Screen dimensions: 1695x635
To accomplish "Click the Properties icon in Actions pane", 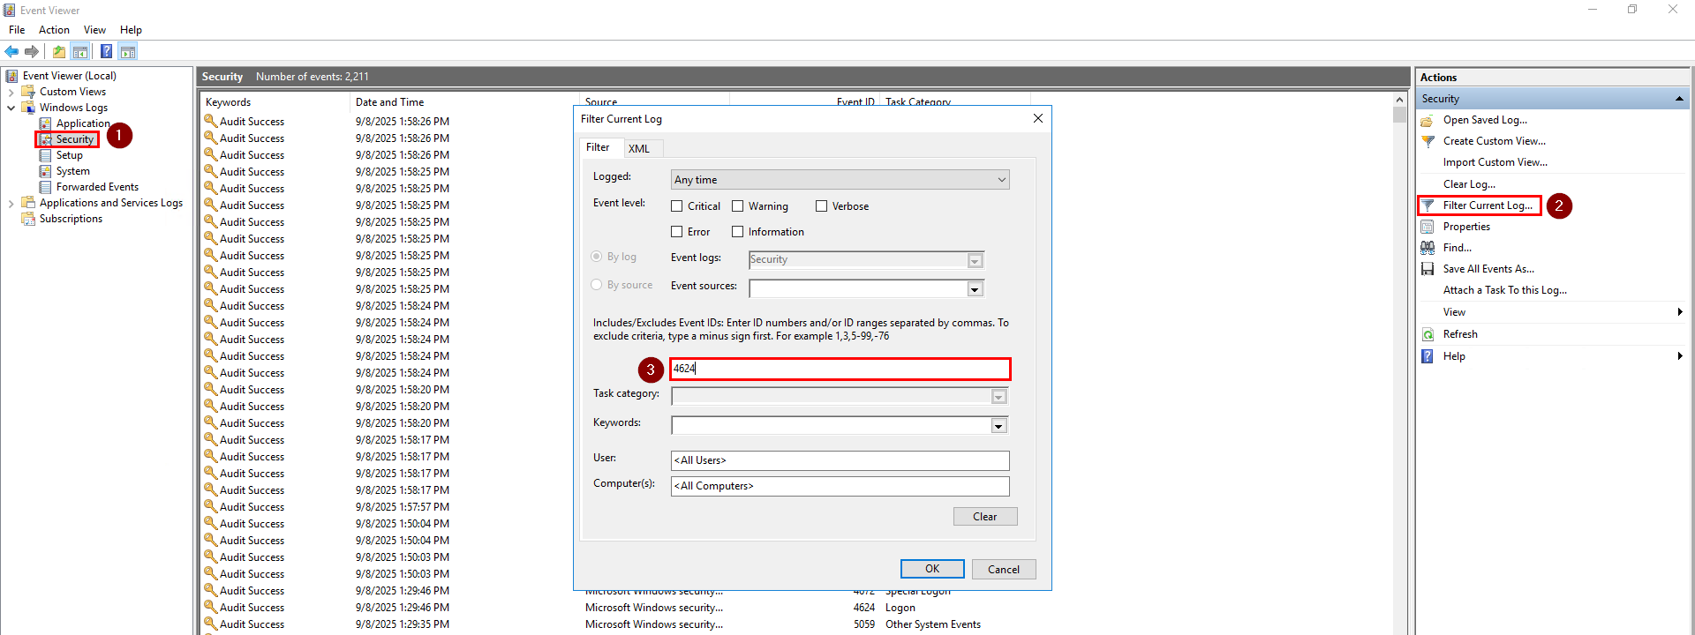I will pos(1428,227).
